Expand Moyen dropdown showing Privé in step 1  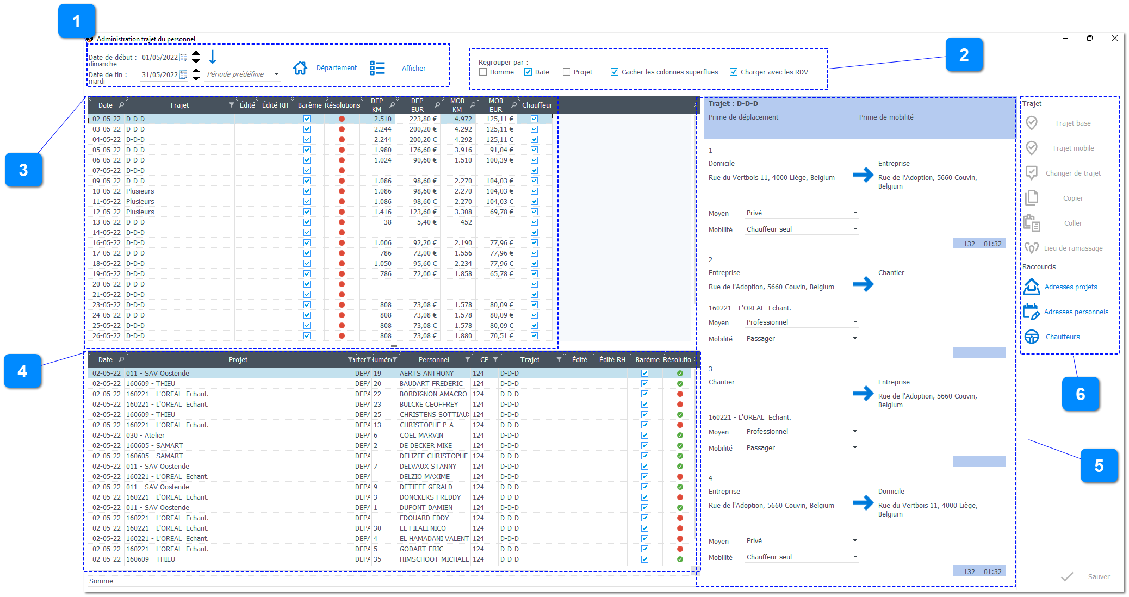coord(855,213)
